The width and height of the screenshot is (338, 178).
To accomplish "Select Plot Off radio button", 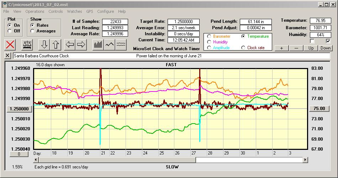I will (x=10, y=31).
